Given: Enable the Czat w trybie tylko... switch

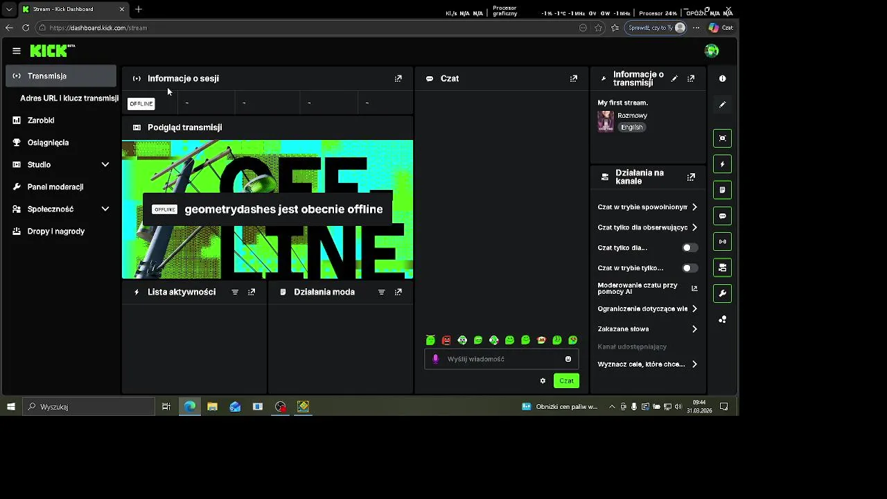Looking at the screenshot, I should (x=690, y=268).
